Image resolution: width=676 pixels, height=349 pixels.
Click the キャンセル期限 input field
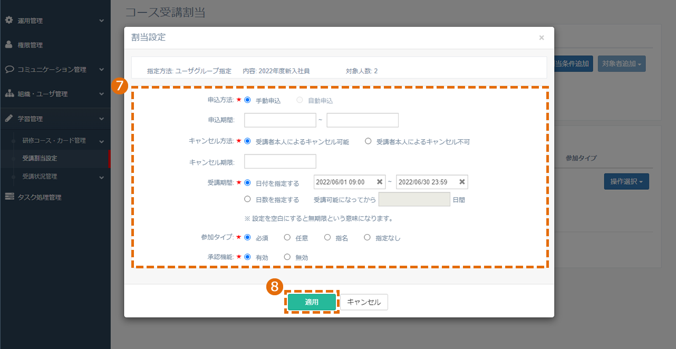[280, 161]
